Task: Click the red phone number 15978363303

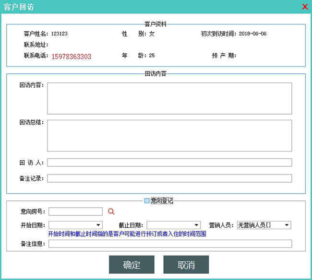Action: tap(72, 57)
